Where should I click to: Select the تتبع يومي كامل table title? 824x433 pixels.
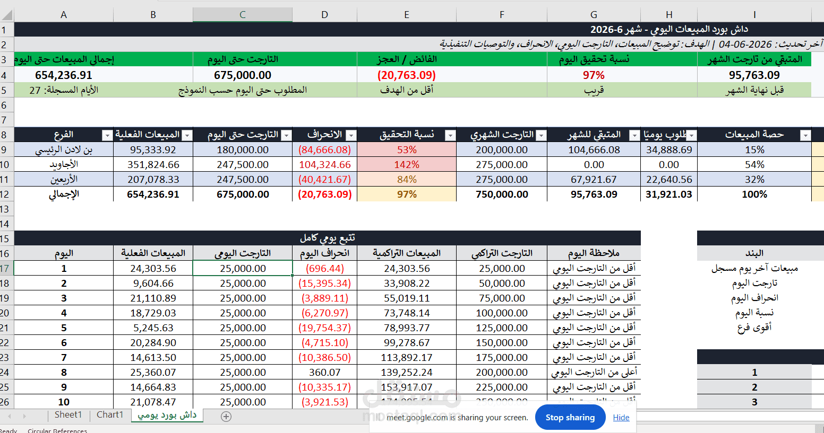coord(327,238)
